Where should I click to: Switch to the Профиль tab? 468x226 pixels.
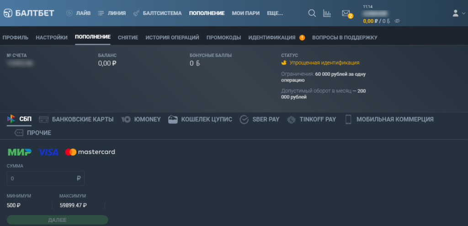coord(16,37)
